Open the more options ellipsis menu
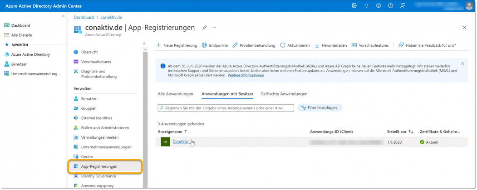 click(214, 28)
